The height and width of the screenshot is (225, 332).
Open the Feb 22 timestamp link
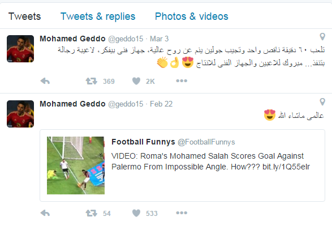click(161, 104)
